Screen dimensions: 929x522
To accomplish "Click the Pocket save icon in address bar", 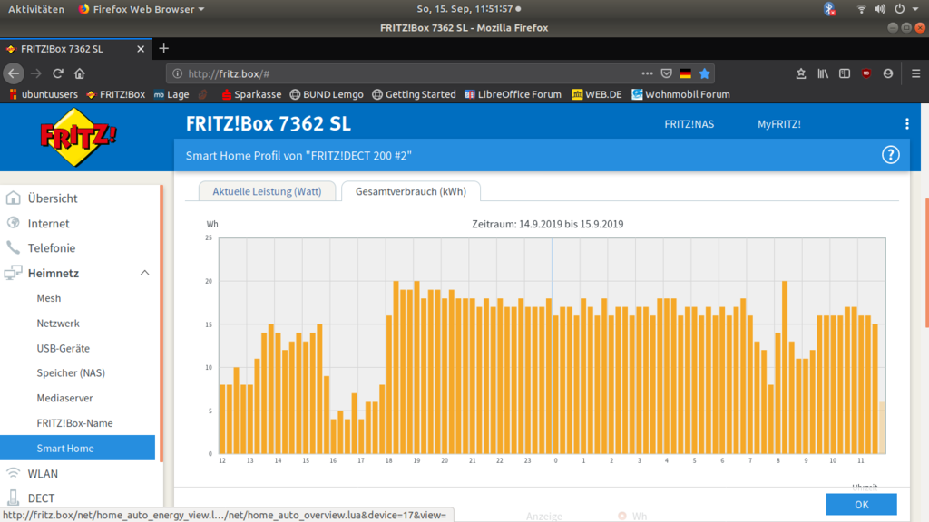I will click(x=667, y=73).
